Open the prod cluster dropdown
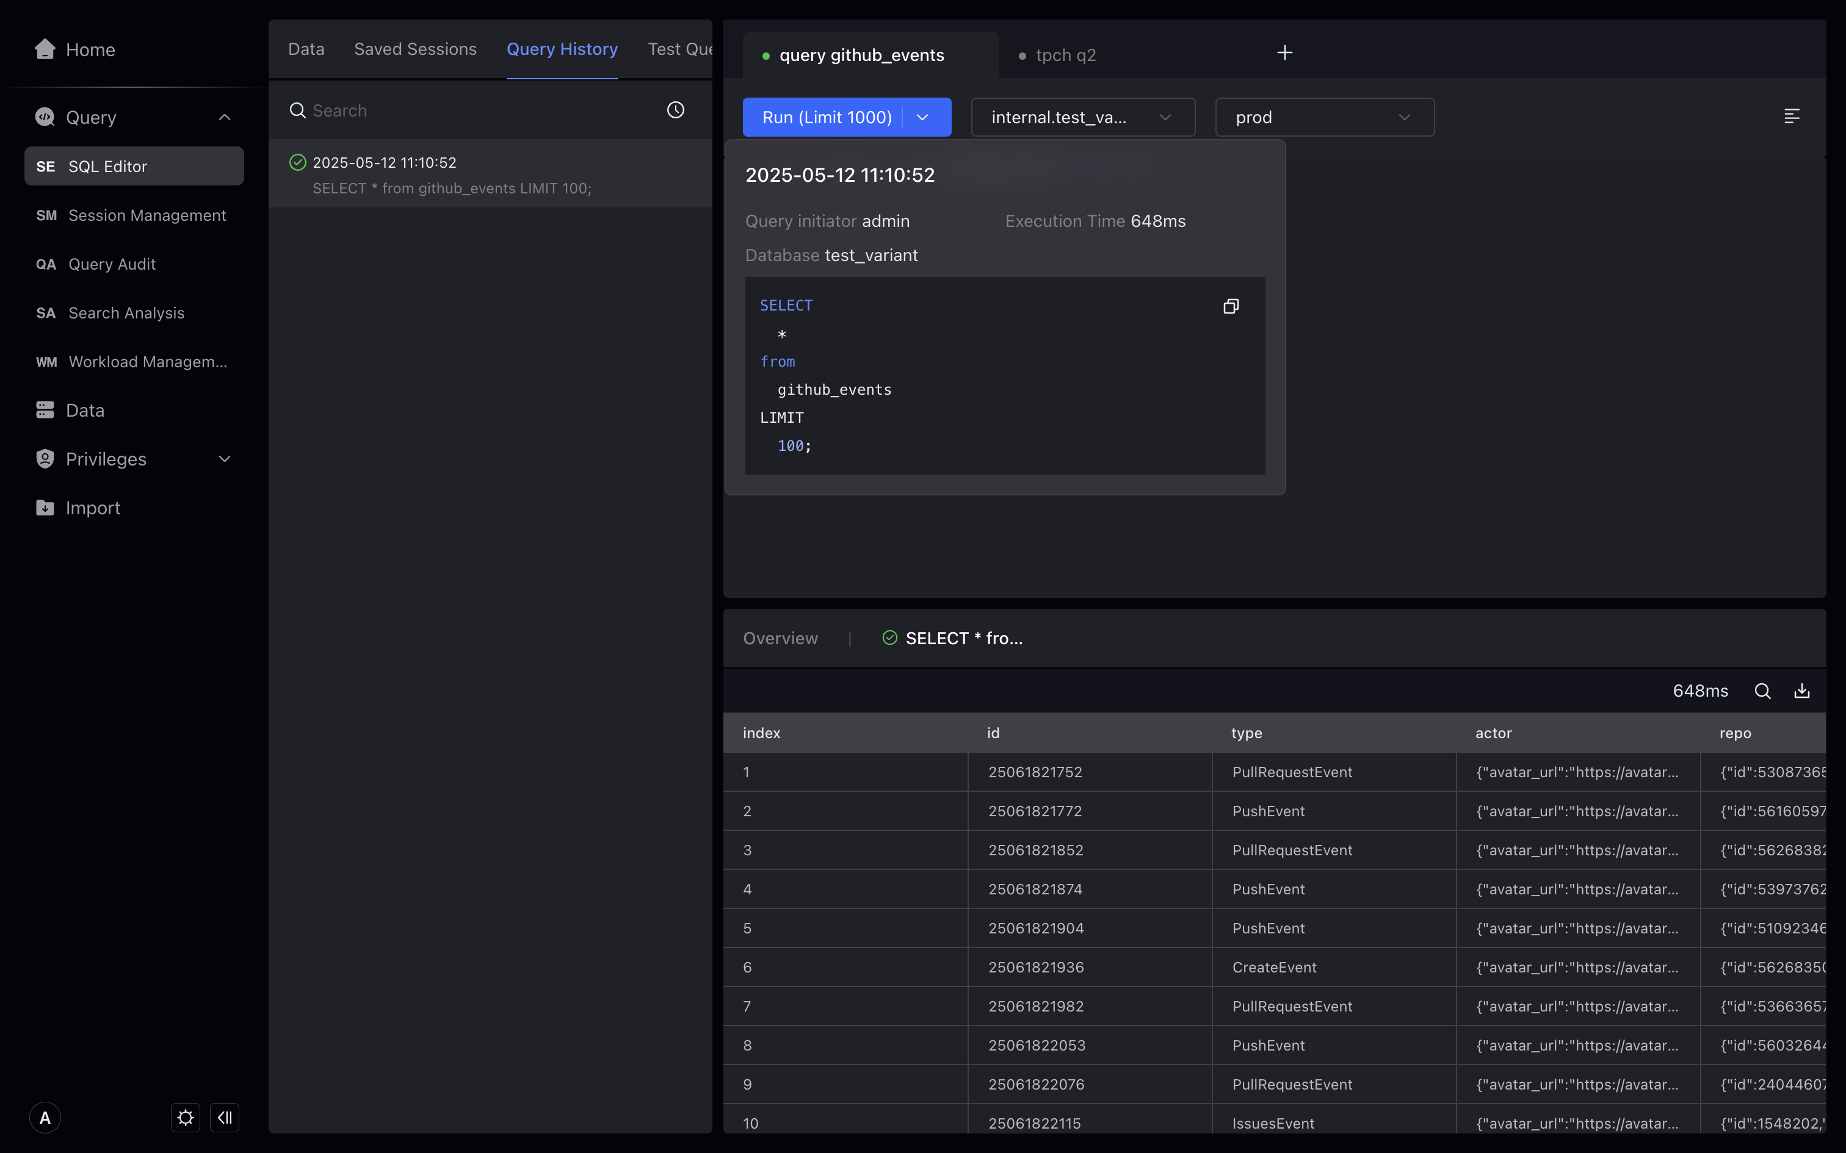This screenshot has height=1153, width=1846. click(x=1324, y=117)
